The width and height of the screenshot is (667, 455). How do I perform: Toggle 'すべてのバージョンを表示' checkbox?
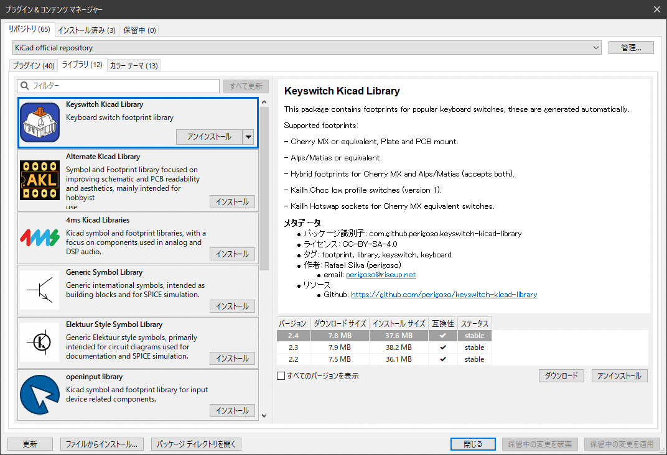[281, 376]
